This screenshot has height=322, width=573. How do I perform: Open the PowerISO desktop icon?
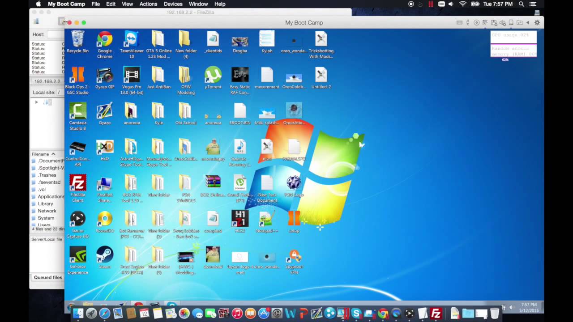point(105,222)
